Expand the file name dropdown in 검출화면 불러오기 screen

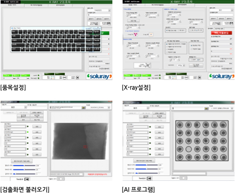[x=109, y=107]
